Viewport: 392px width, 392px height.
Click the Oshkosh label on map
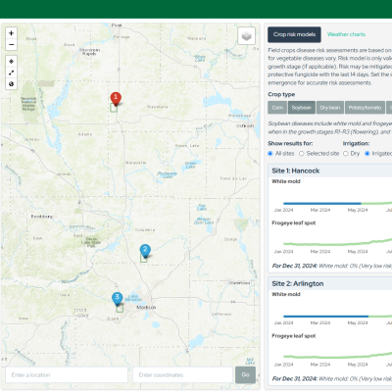click(x=245, y=125)
